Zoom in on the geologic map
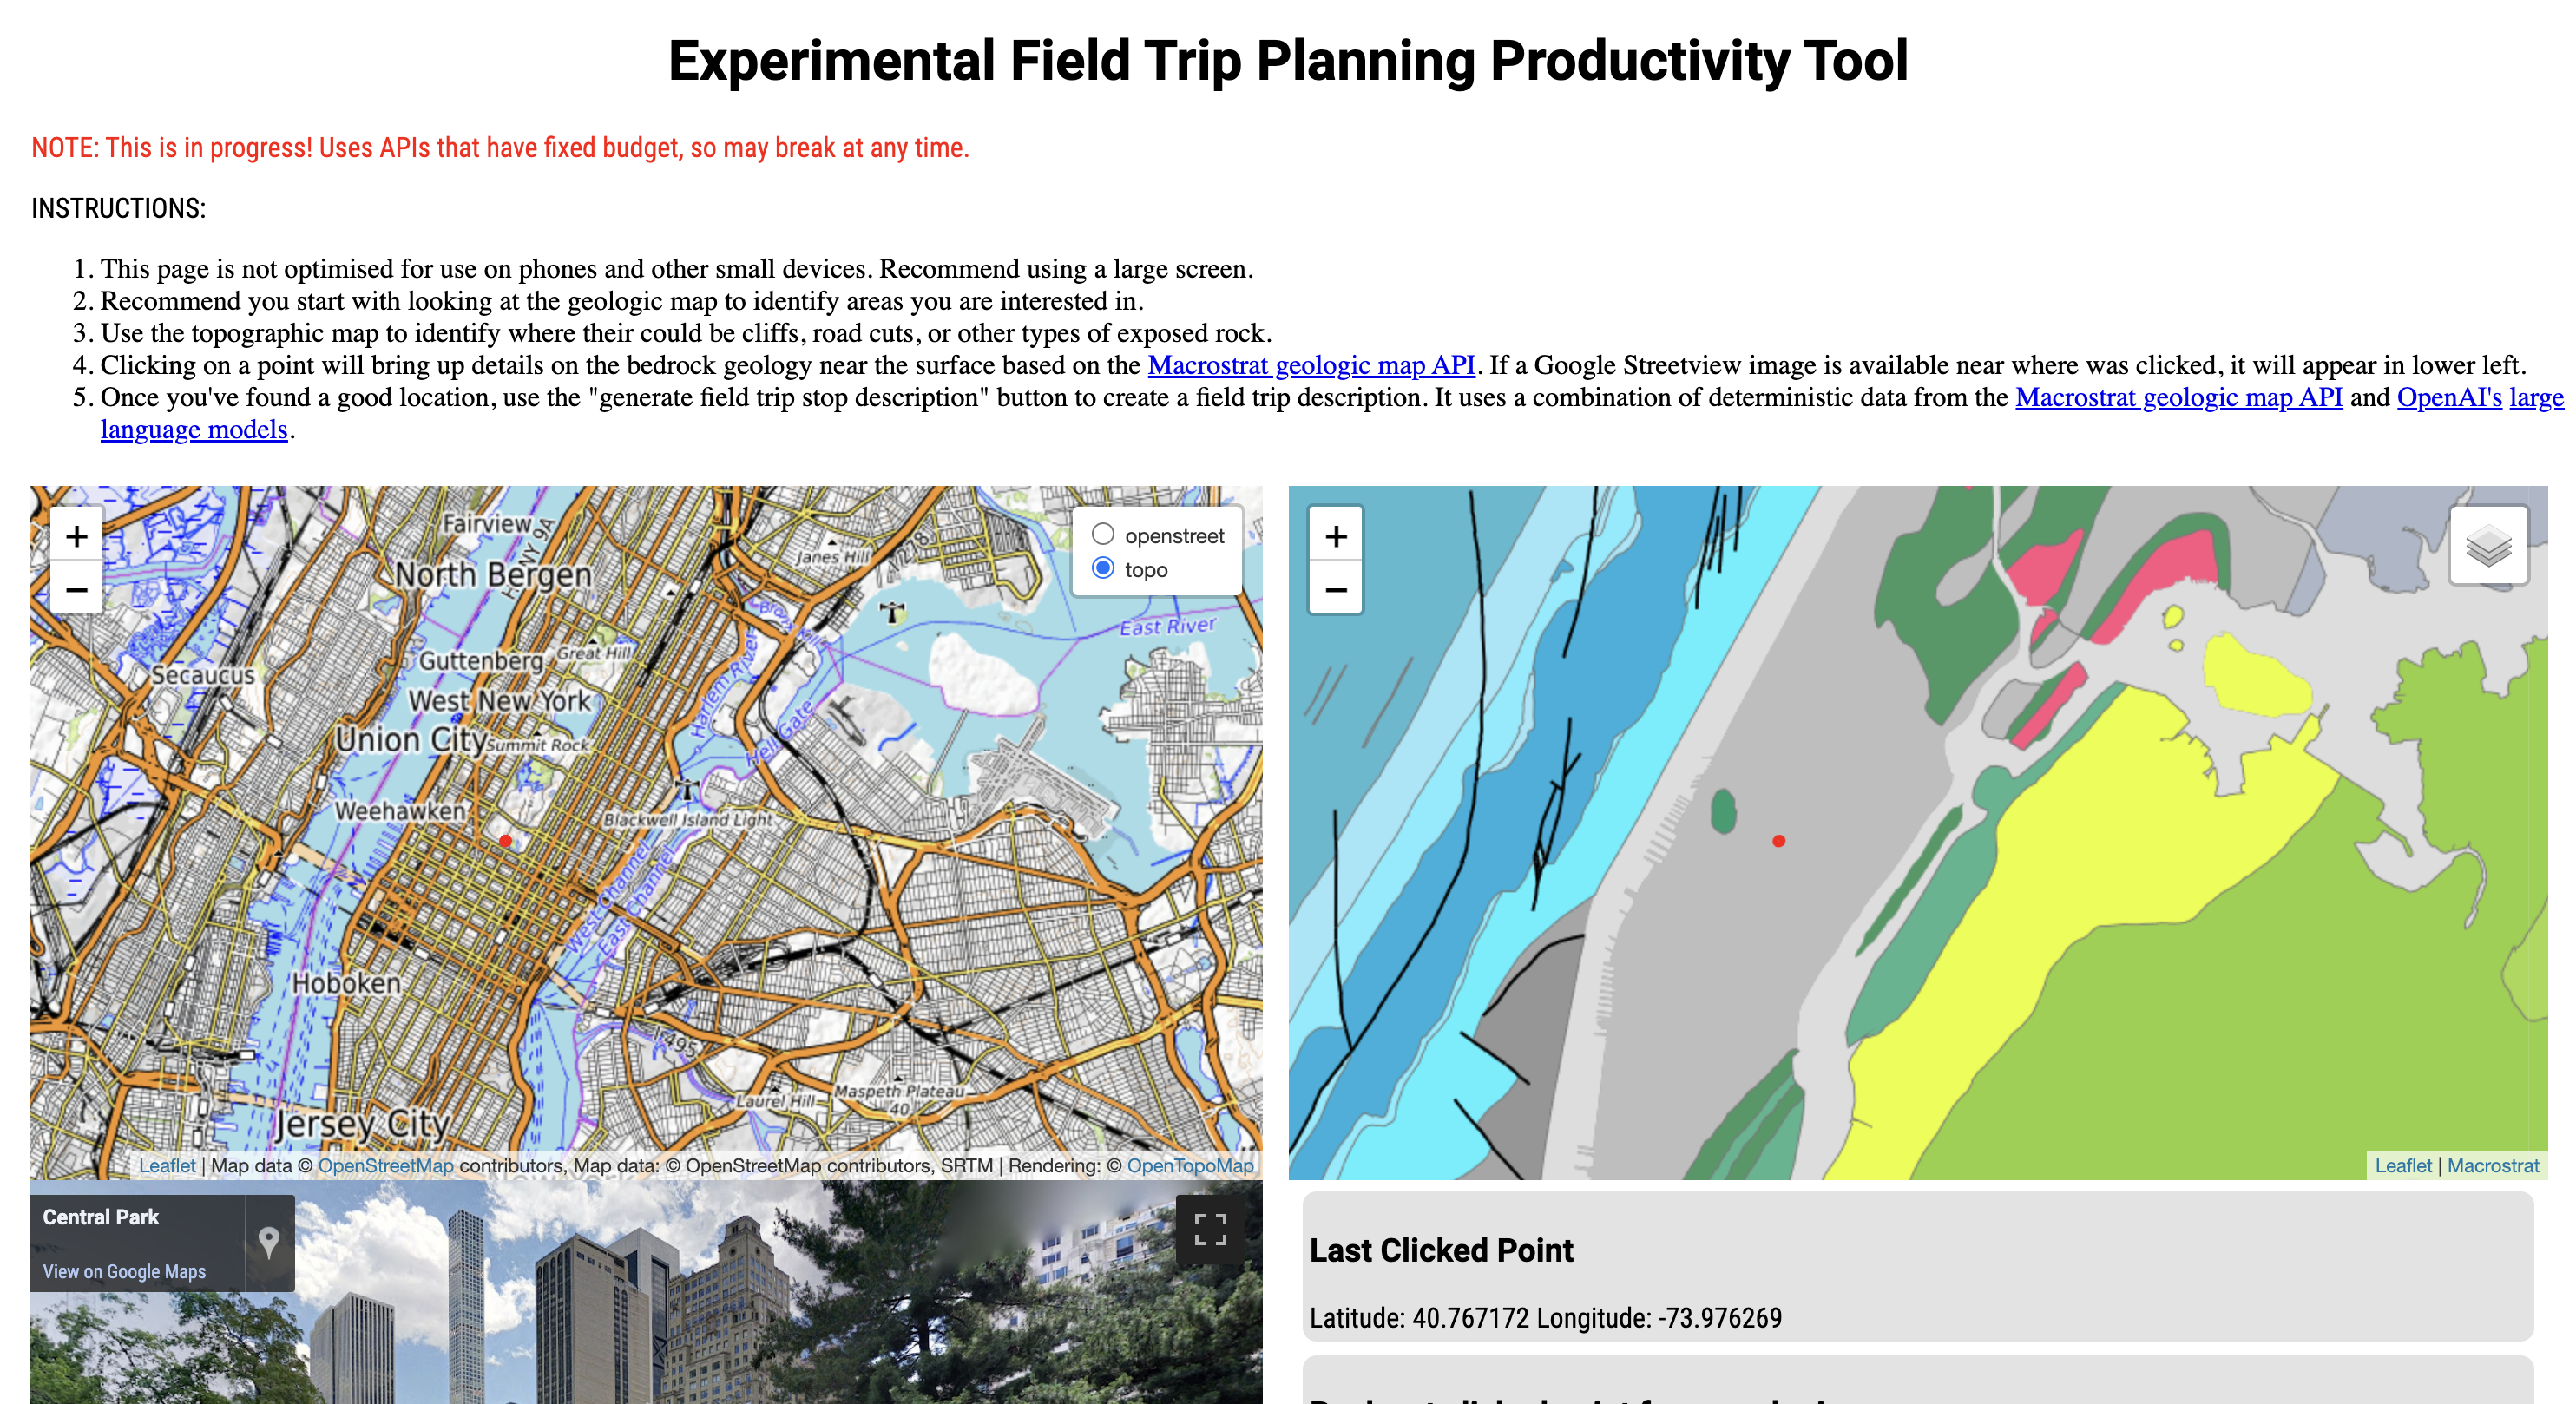2576x1404 pixels. point(1336,537)
